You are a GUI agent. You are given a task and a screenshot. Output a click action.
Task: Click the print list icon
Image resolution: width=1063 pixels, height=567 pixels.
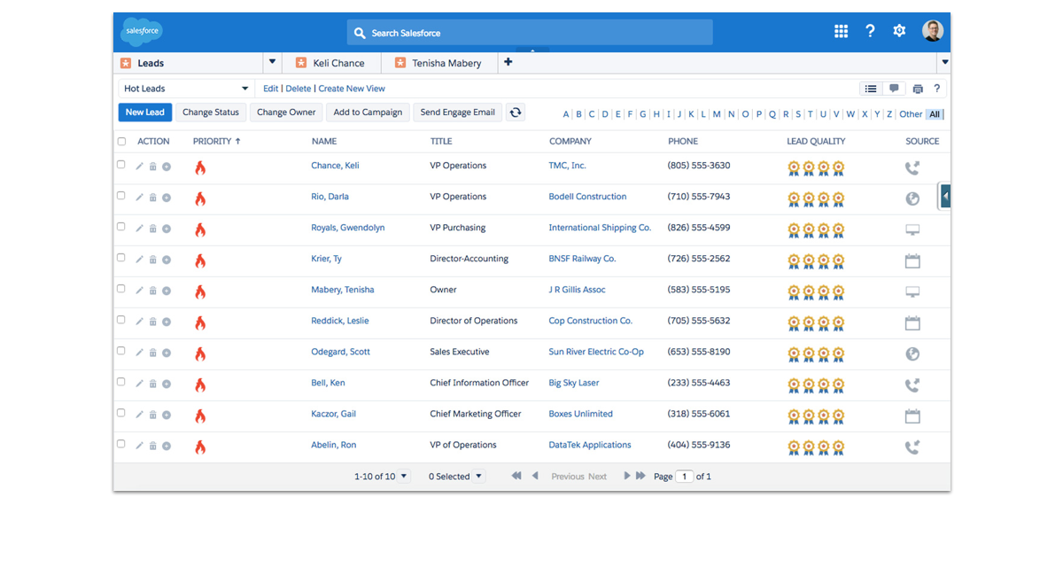tap(918, 89)
